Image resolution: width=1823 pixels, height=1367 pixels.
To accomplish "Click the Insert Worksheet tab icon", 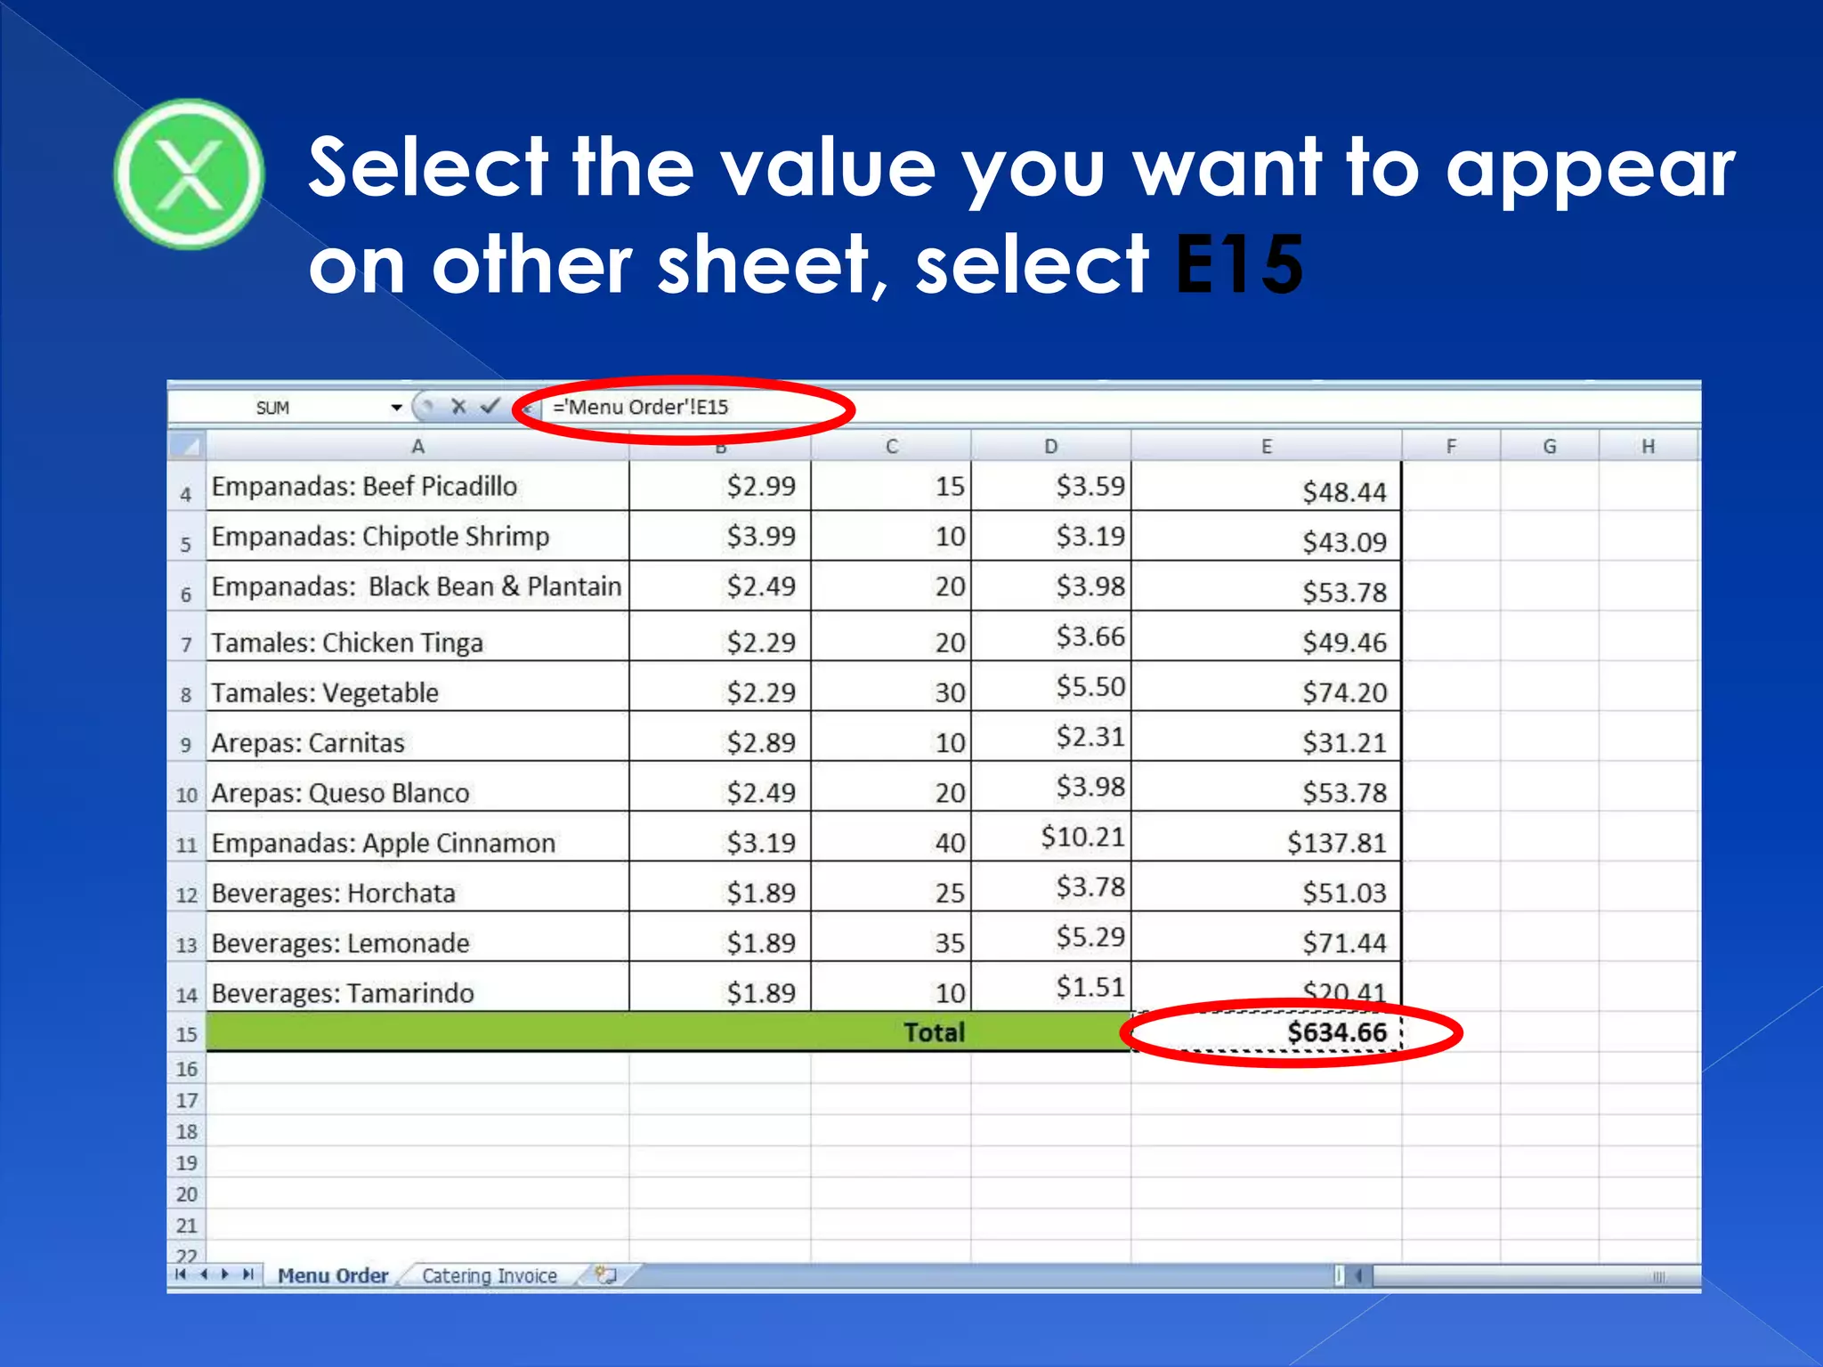I will pos(605,1275).
